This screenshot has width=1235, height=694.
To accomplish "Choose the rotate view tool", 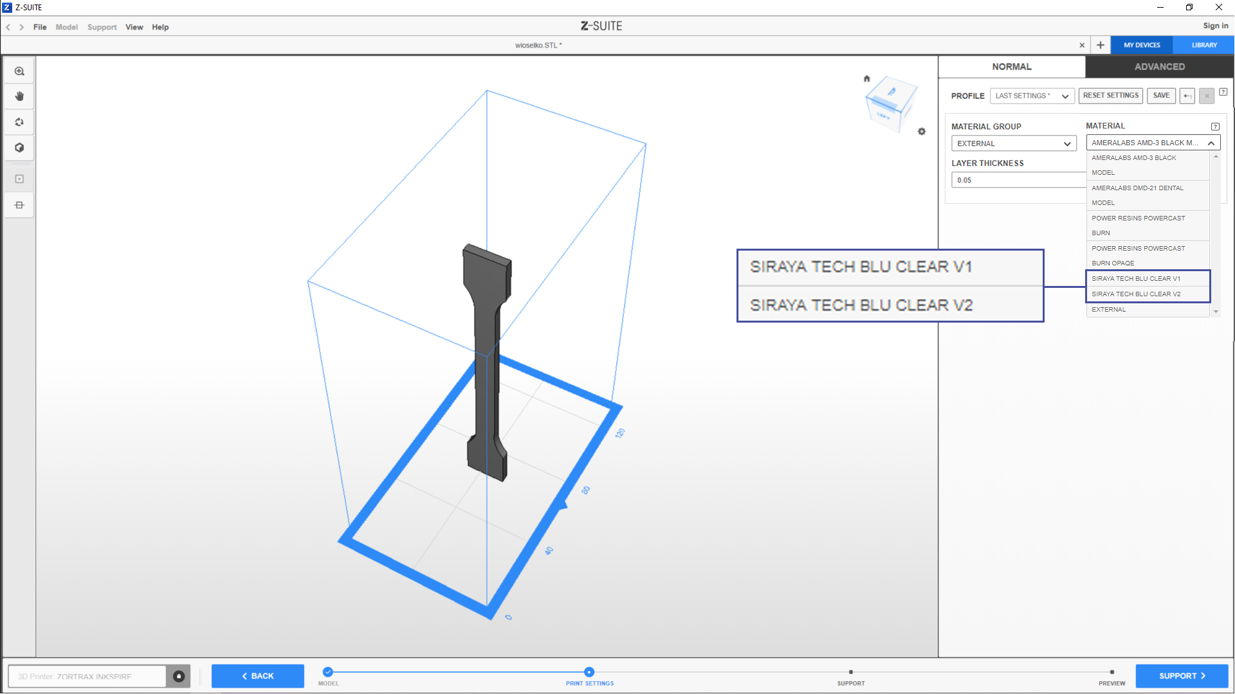I will pos(19,122).
